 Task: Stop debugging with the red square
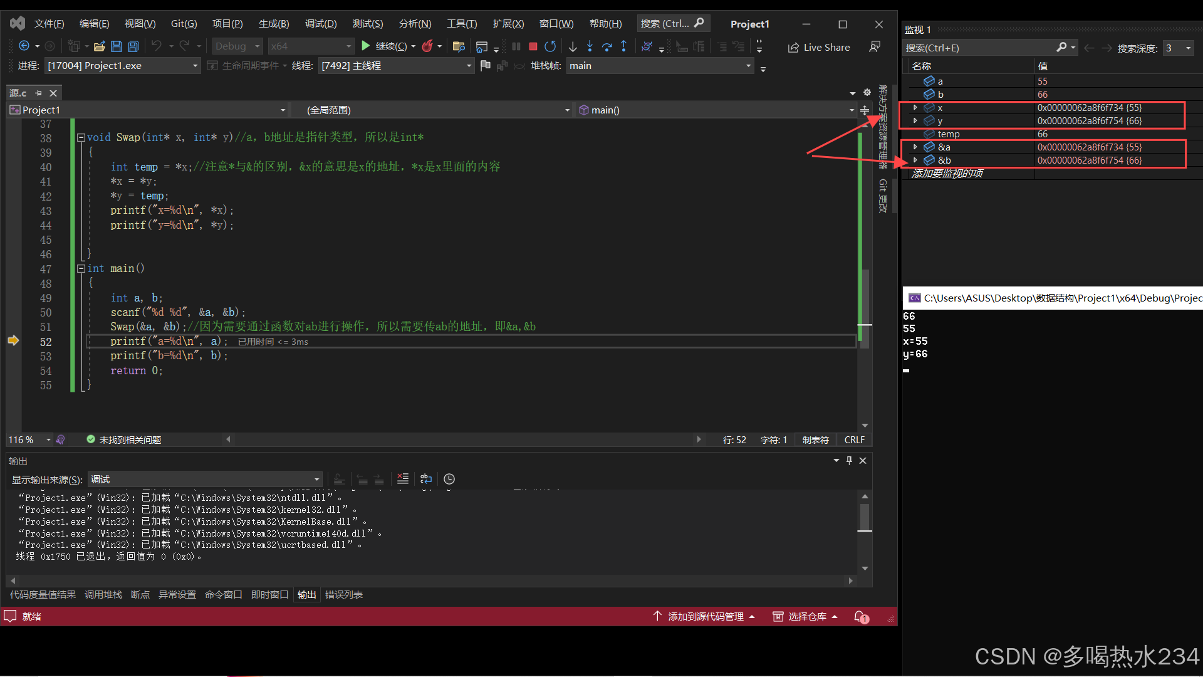tap(533, 46)
